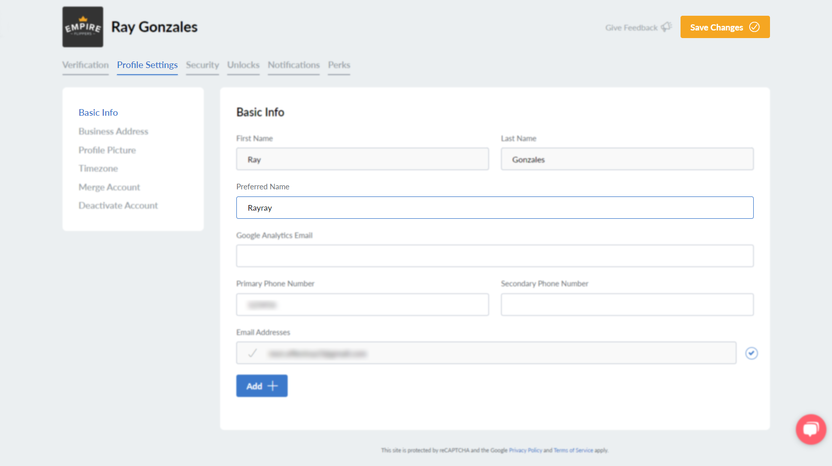Click into the Secondary Phone Number field

pos(627,305)
